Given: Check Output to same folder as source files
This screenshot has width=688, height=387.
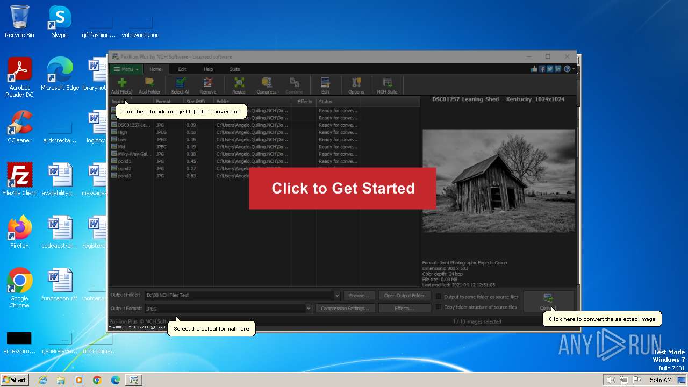Looking at the screenshot, I should (x=439, y=297).
